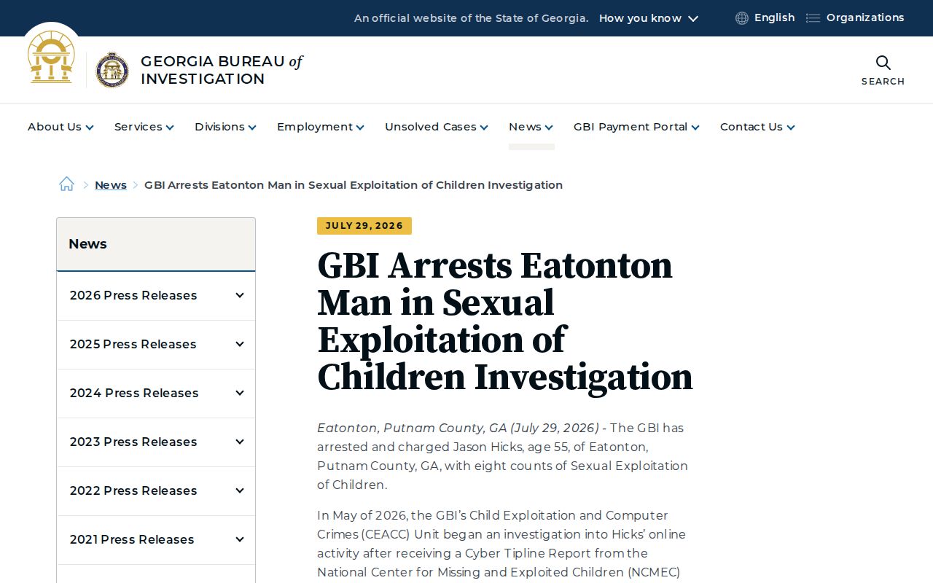Go to home via breadcrumb house icon
This screenshot has width=933, height=583.
66,184
